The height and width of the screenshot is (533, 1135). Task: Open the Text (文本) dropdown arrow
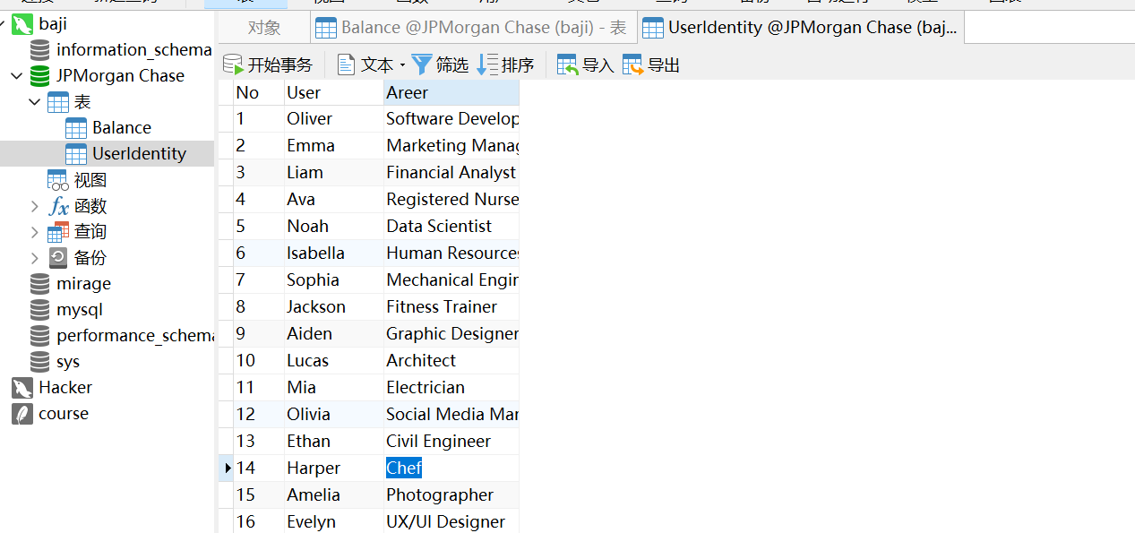tap(402, 65)
